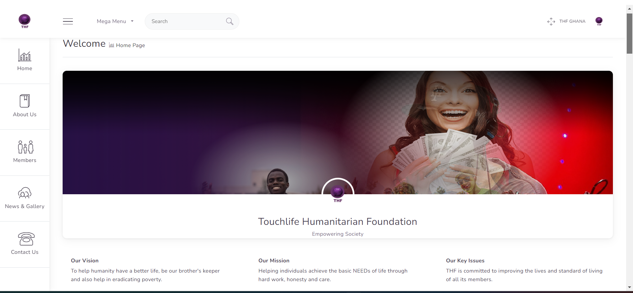633x293 pixels.
Task: Select the About Us book icon
Action: [25, 101]
